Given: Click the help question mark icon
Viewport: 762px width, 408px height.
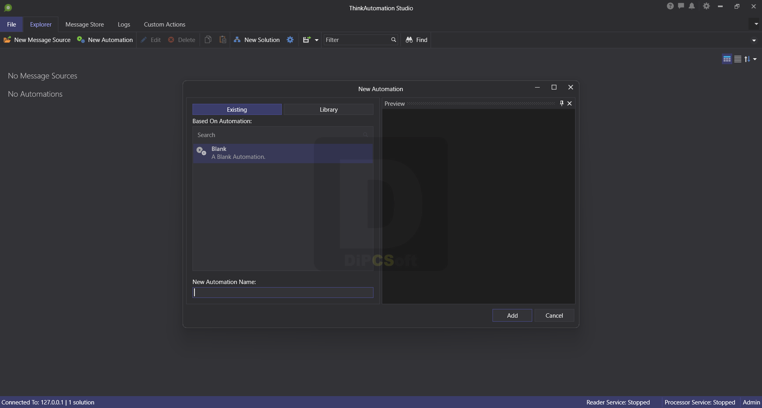Looking at the screenshot, I should coord(670,6).
